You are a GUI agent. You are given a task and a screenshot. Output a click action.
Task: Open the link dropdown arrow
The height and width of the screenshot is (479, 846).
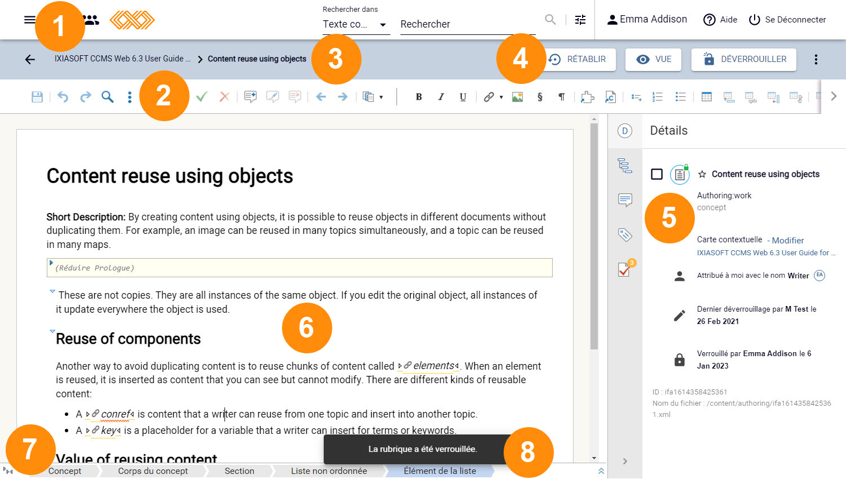point(501,97)
